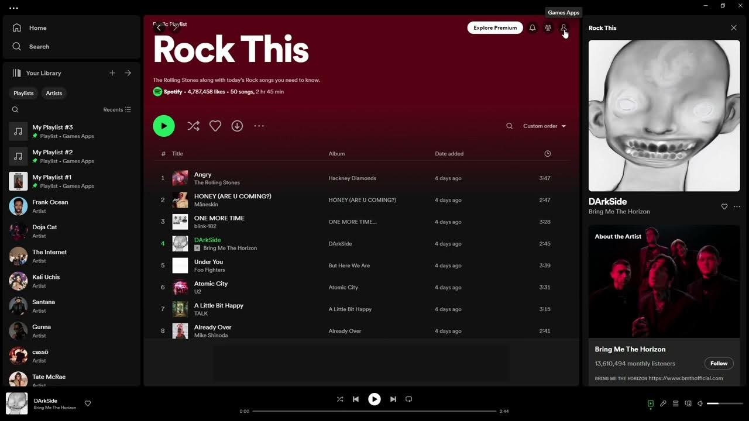Select HONEY (ARE U COMING?) track
Image resolution: width=749 pixels, height=421 pixels.
[233, 196]
